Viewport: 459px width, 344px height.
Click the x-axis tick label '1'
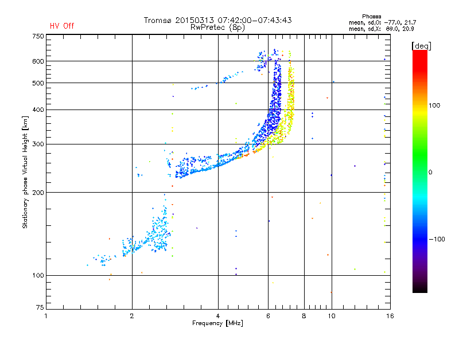[46, 316]
